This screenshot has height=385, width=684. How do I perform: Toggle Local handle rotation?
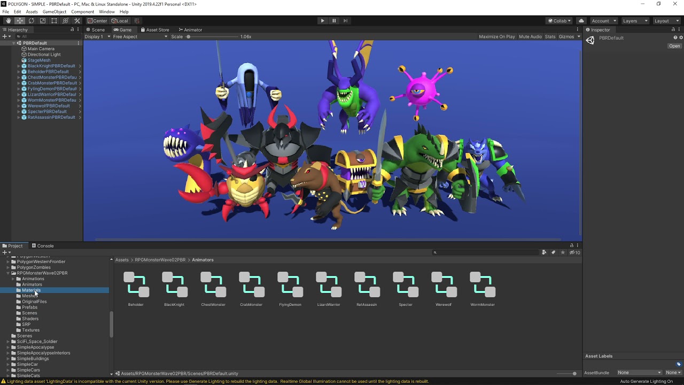(119, 21)
